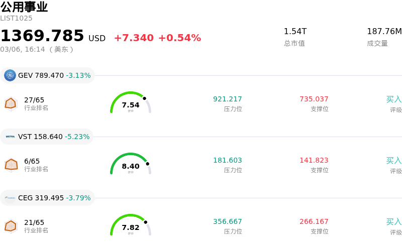The height and width of the screenshot is (245, 402).
Task: Select the 公用事业 sector title
Action: (24, 7)
